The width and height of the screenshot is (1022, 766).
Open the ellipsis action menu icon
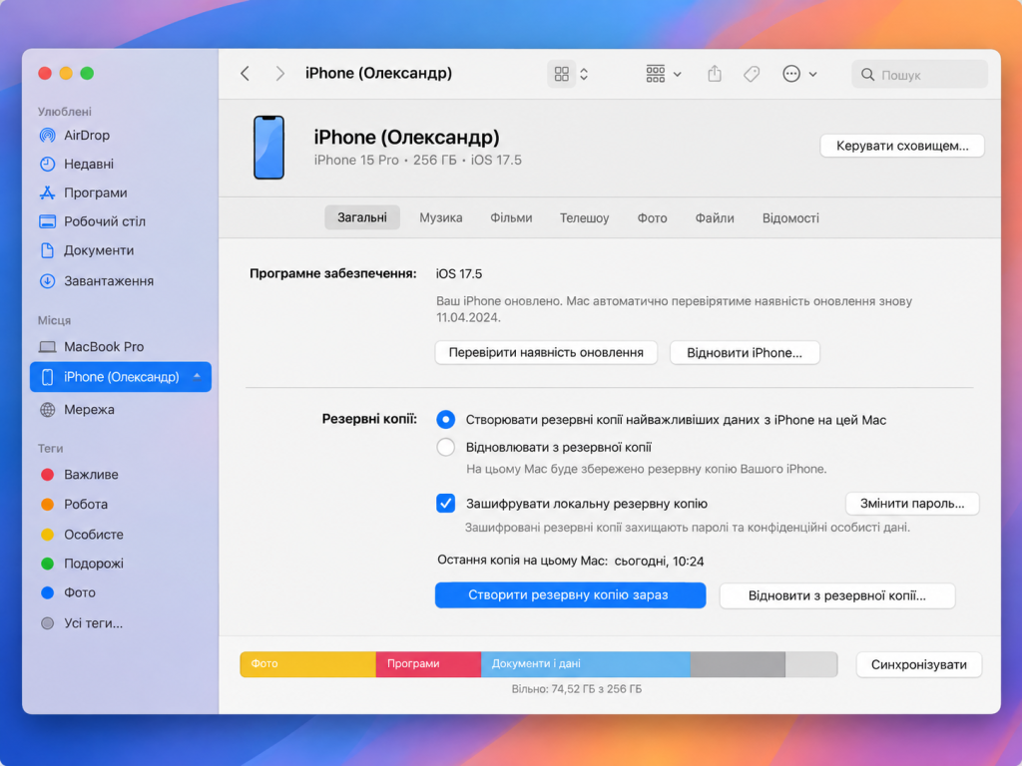point(791,74)
